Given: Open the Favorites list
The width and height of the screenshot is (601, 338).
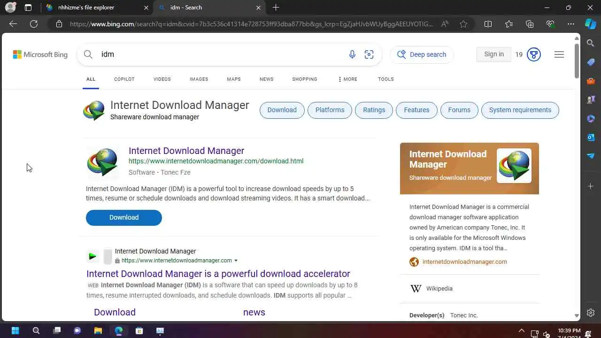Looking at the screenshot, I should click(x=509, y=24).
